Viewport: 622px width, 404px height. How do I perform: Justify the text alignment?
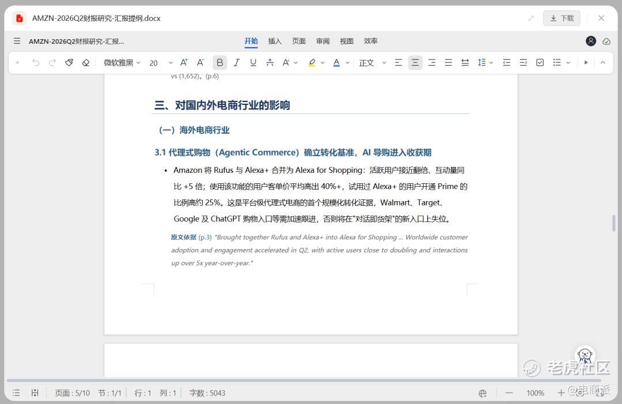pos(448,62)
